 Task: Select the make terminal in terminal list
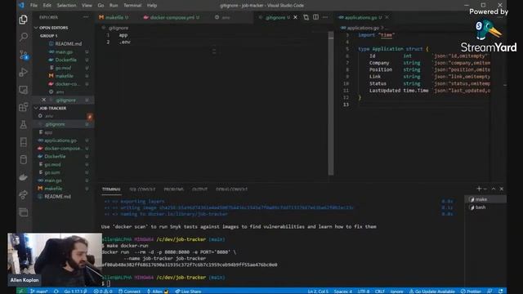[485, 199]
